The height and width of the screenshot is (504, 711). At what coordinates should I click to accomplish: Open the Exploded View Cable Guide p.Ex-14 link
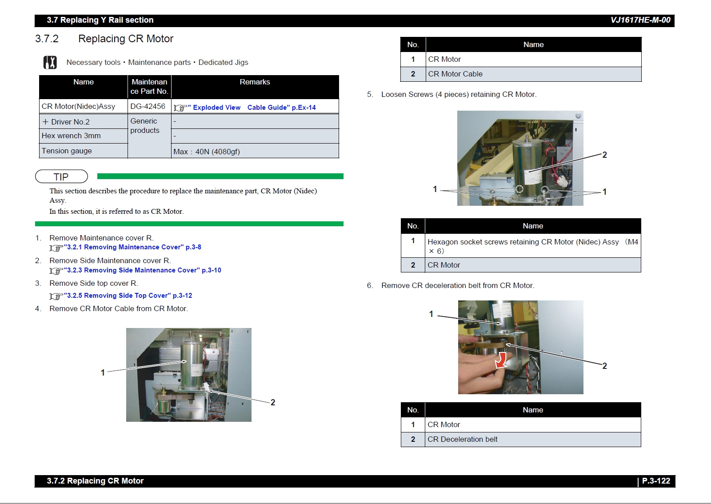[x=254, y=108]
